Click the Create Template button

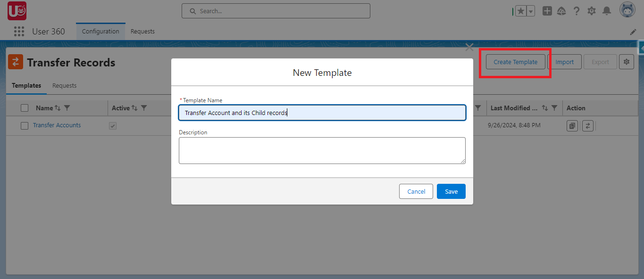[515, 62]
